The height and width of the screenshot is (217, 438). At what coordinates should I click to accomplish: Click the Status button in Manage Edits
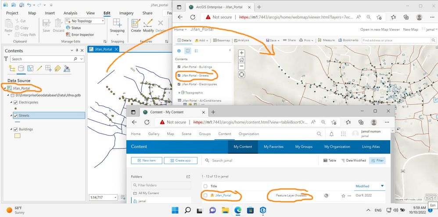[73, 28]
